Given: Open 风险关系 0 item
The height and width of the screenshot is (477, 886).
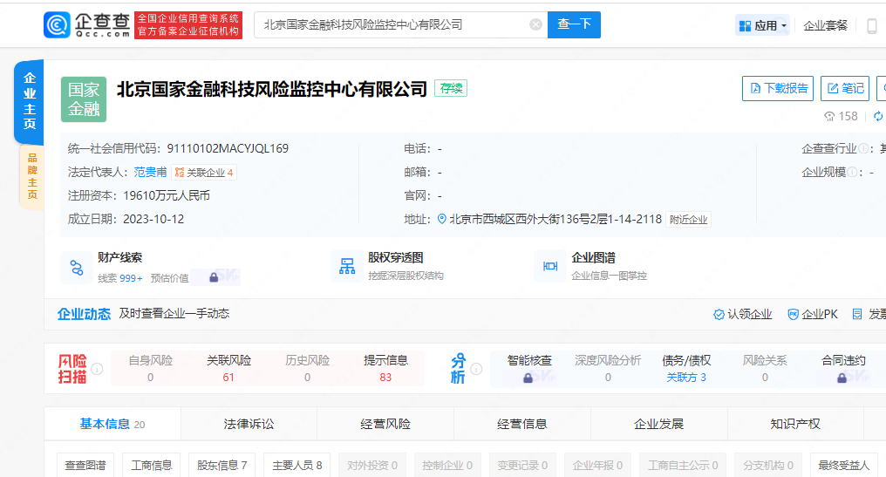Looking at the screenshot, I should 765,369.
